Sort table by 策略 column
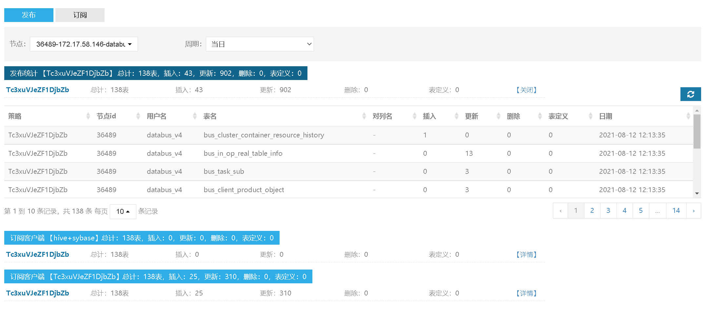This screenshot has width=707, height=324. click(x=88, y=116)
